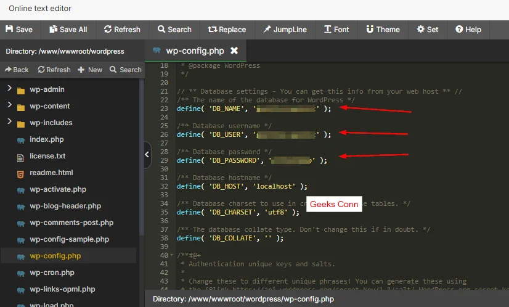Expand the wp-admin folder chevron
Image resolution: width=509 pixels, height=307 pixels.
[9, 88]
